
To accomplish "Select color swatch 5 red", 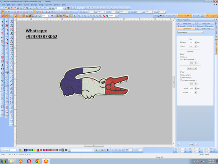I will pyautogui.click(x=38, y=150).
